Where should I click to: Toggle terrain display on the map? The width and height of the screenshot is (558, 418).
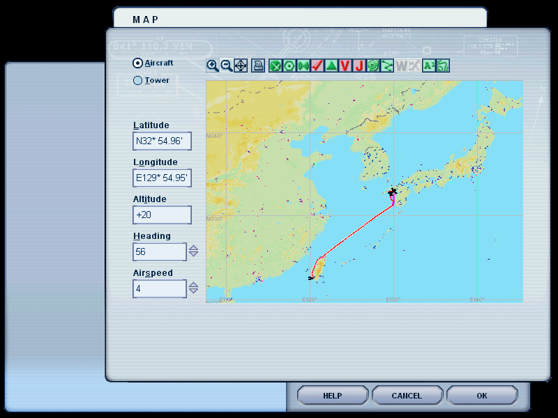coord(443,65)
